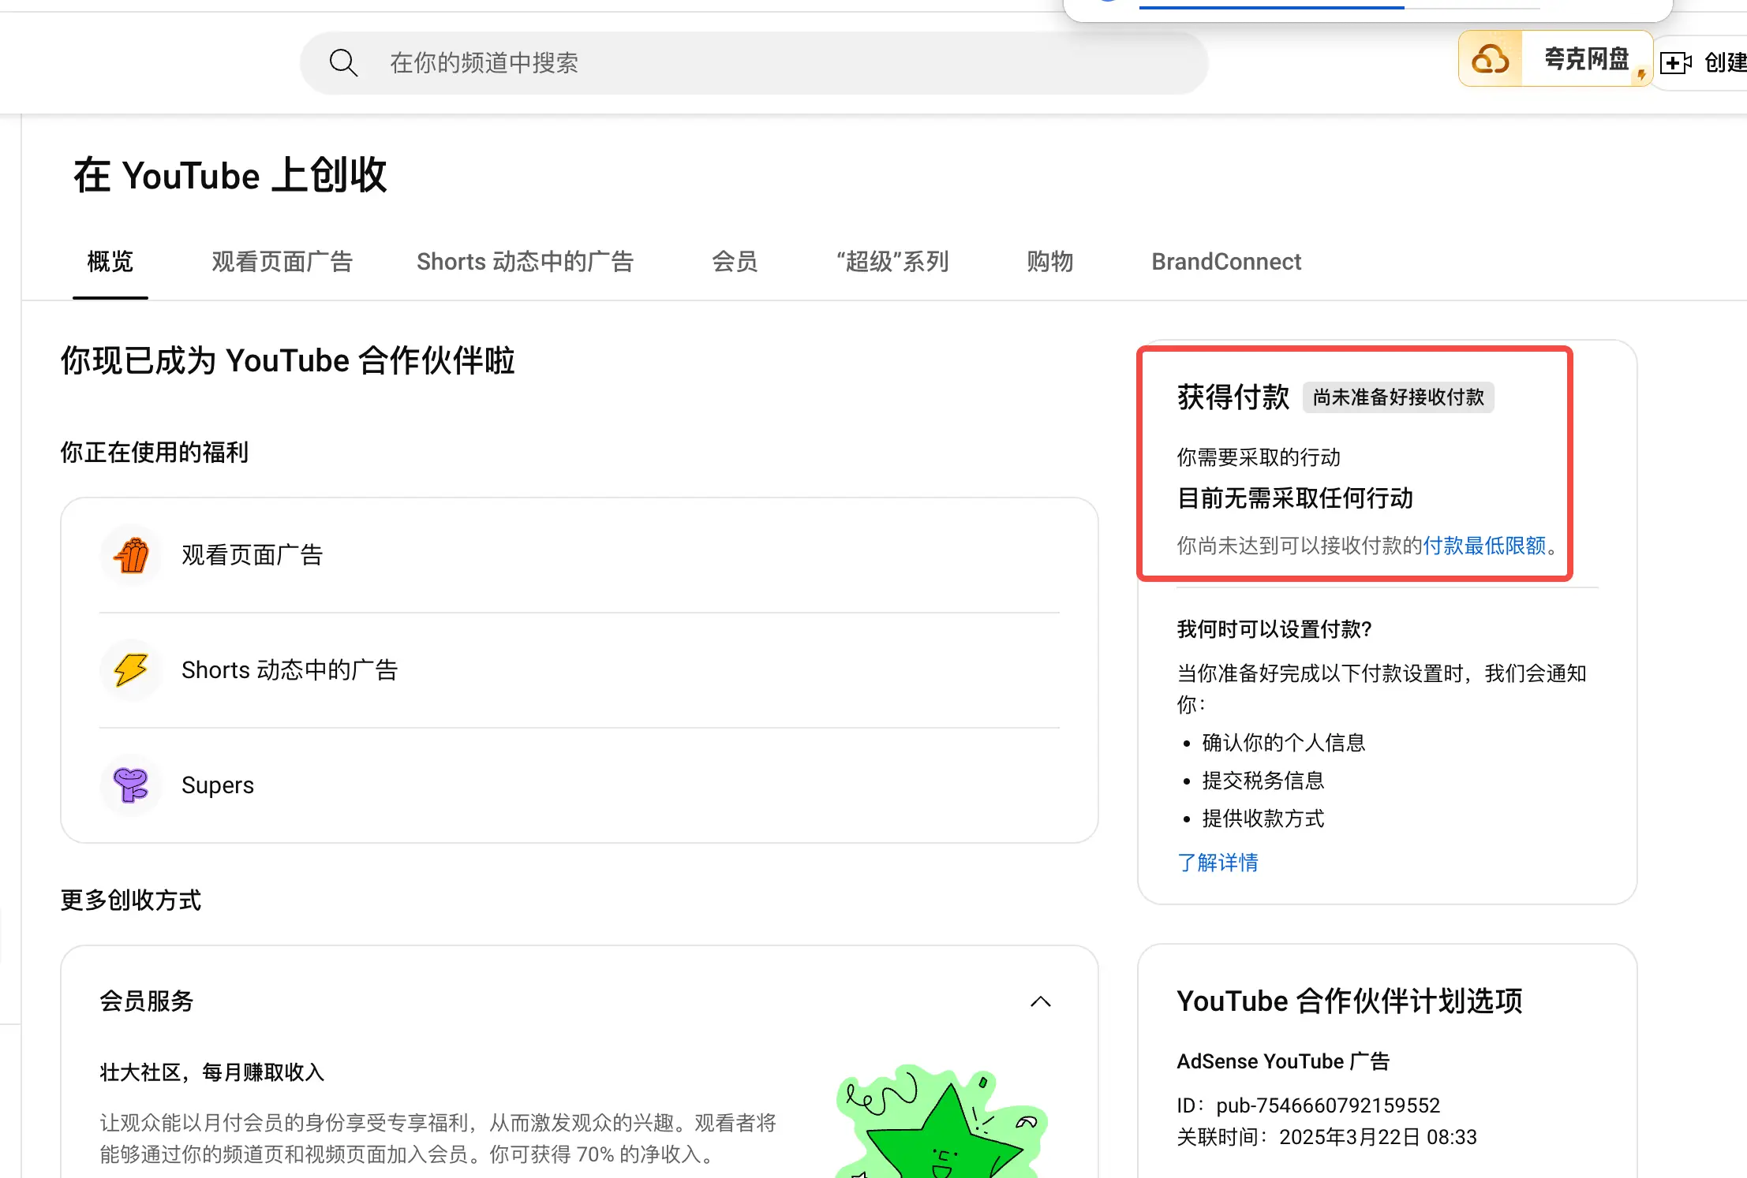Select the Supers benefit row
The width and height of the screenshot is (1747, 1178).
(580, 785)
